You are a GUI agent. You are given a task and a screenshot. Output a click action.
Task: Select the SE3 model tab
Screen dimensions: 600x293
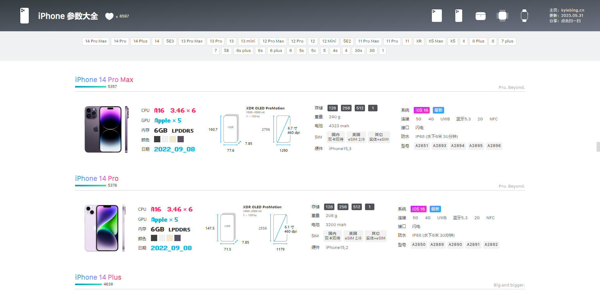point(170,41)
